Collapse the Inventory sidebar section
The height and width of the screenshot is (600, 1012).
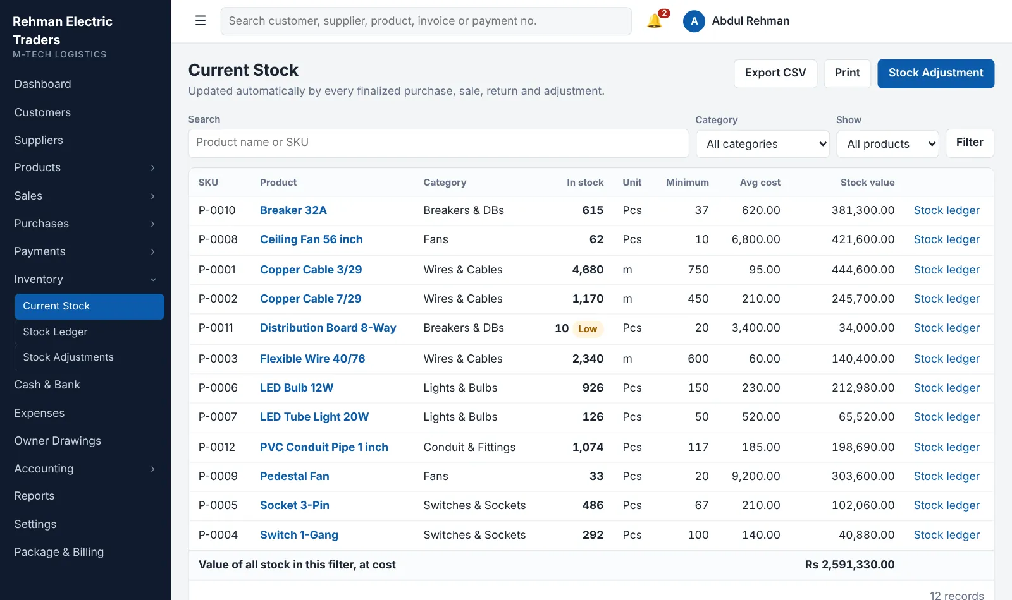[x=85, y=279]
